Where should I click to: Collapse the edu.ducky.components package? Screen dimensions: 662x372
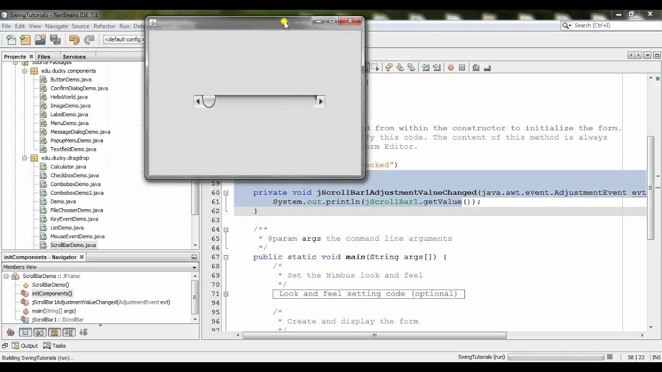point(24,71)
